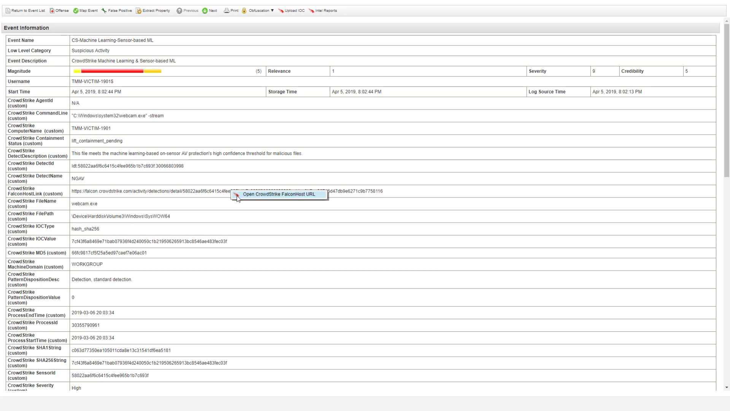Click the False Positive icon

pyautogui.click(x=104, y=11)
